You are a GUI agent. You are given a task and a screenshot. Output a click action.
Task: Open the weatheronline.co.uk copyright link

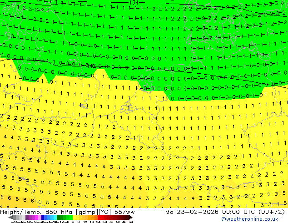250,219
